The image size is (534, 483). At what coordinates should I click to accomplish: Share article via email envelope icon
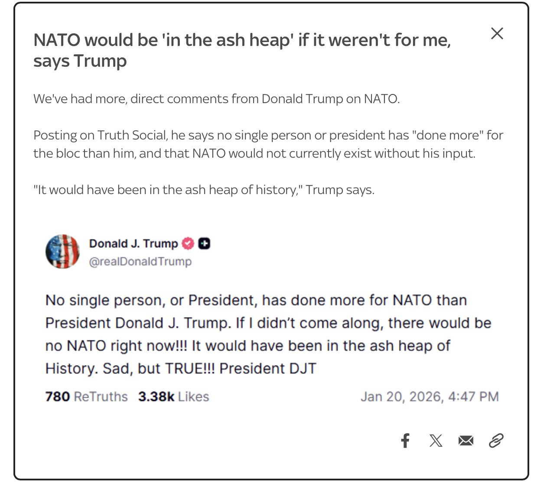coord(466,441)
